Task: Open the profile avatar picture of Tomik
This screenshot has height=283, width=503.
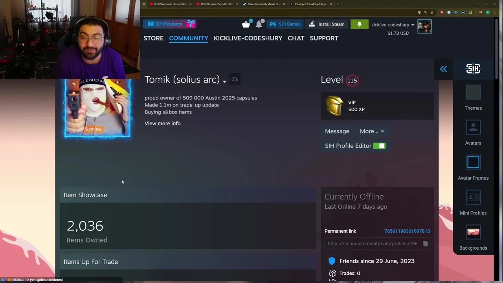Action: click(x=97, y=108)
